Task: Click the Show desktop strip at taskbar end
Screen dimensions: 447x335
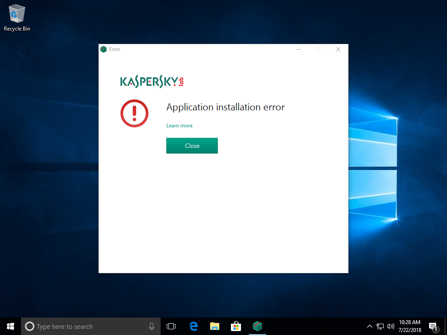Action: pyautogui.click(x=446, y=326)
